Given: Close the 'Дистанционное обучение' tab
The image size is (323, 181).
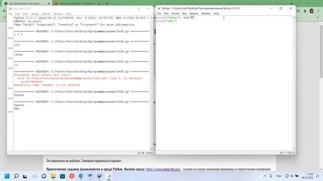Looking at the screenshot, I should pyautogui.click(x=49, y=4).
